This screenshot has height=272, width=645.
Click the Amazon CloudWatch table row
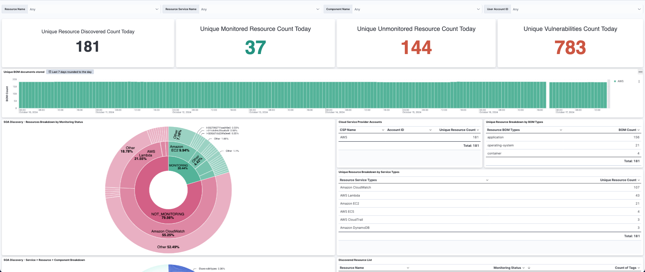355,187
